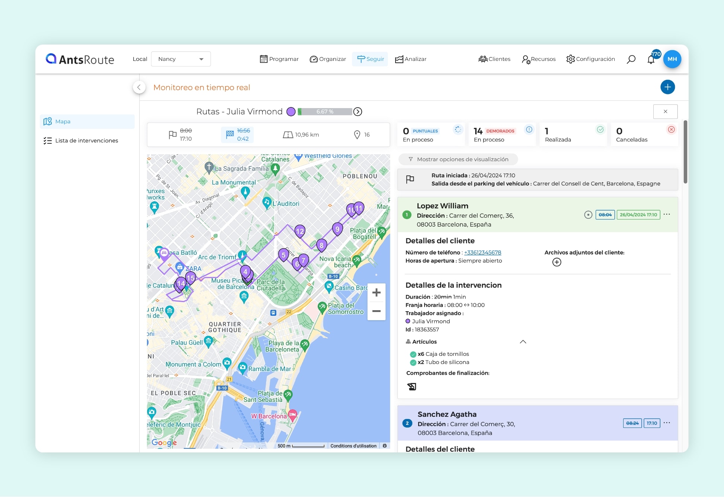The height and width of the screenshot is (497, 724).
Task: Click the Clientes icon in the top bar
Action: pos(483,59)
